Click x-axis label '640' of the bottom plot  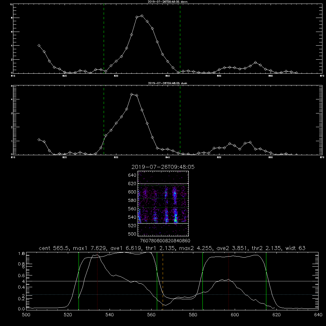[318, 315]
